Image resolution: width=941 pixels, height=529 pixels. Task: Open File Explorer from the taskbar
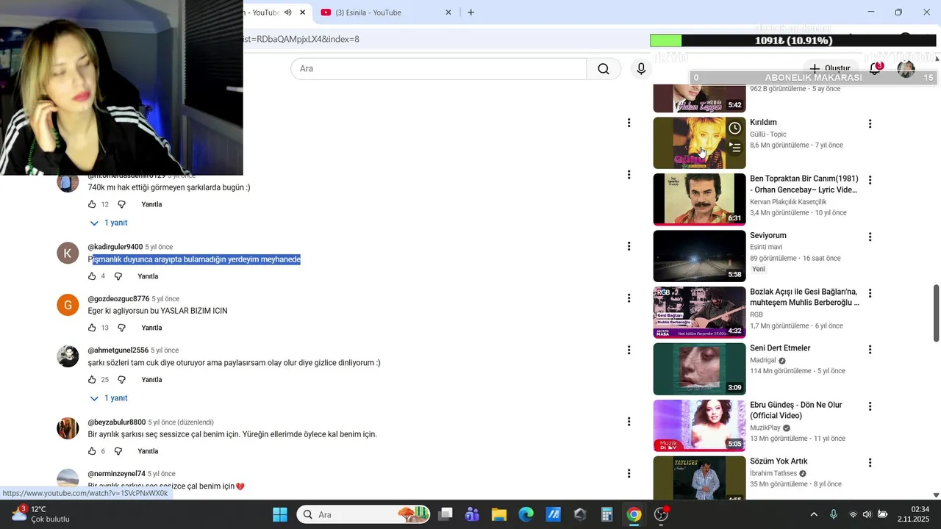coord(499,514)
